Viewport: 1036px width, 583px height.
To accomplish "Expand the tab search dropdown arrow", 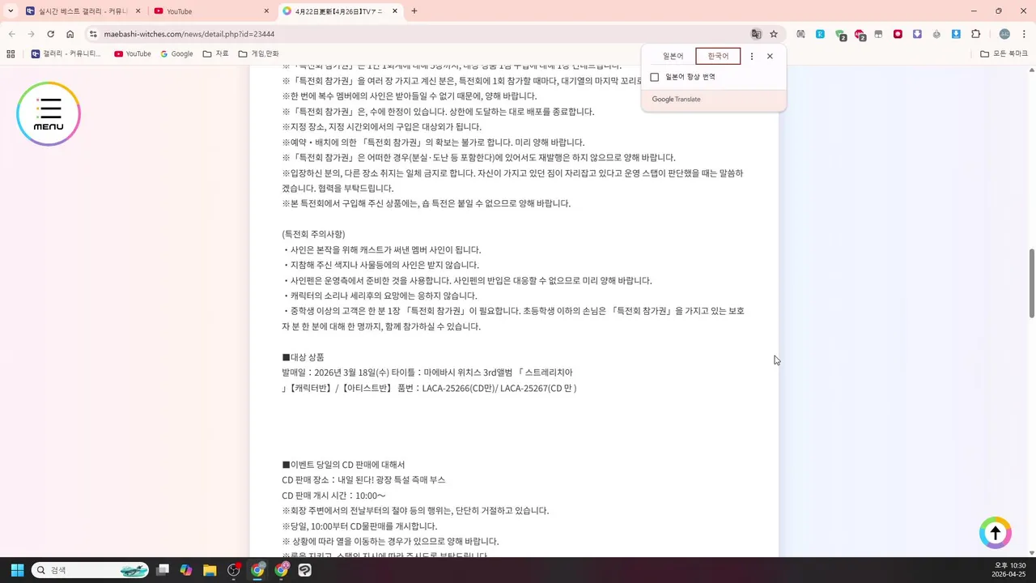I will pyautogui.click(x=11, y=11).
